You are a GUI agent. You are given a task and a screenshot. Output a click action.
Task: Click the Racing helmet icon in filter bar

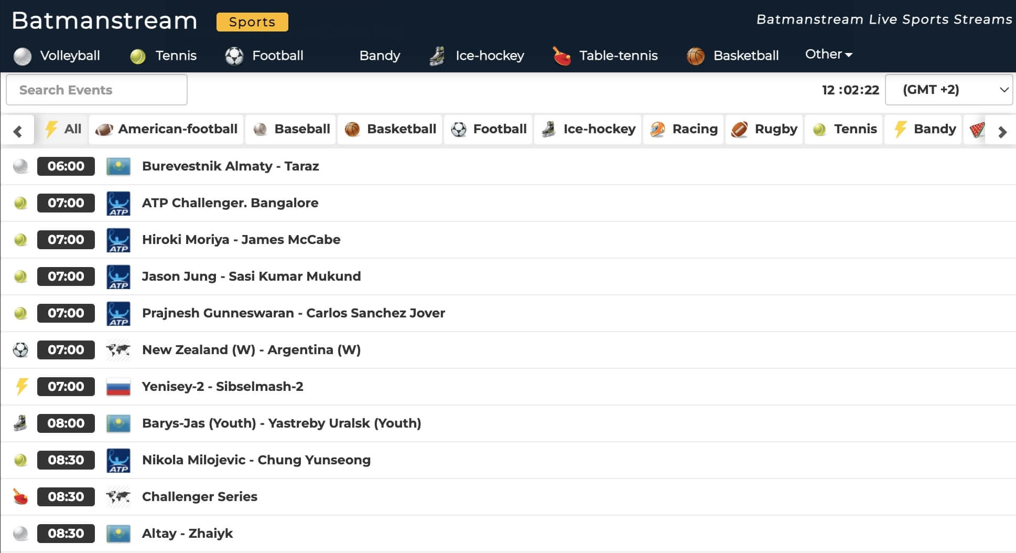coord(657,130)
